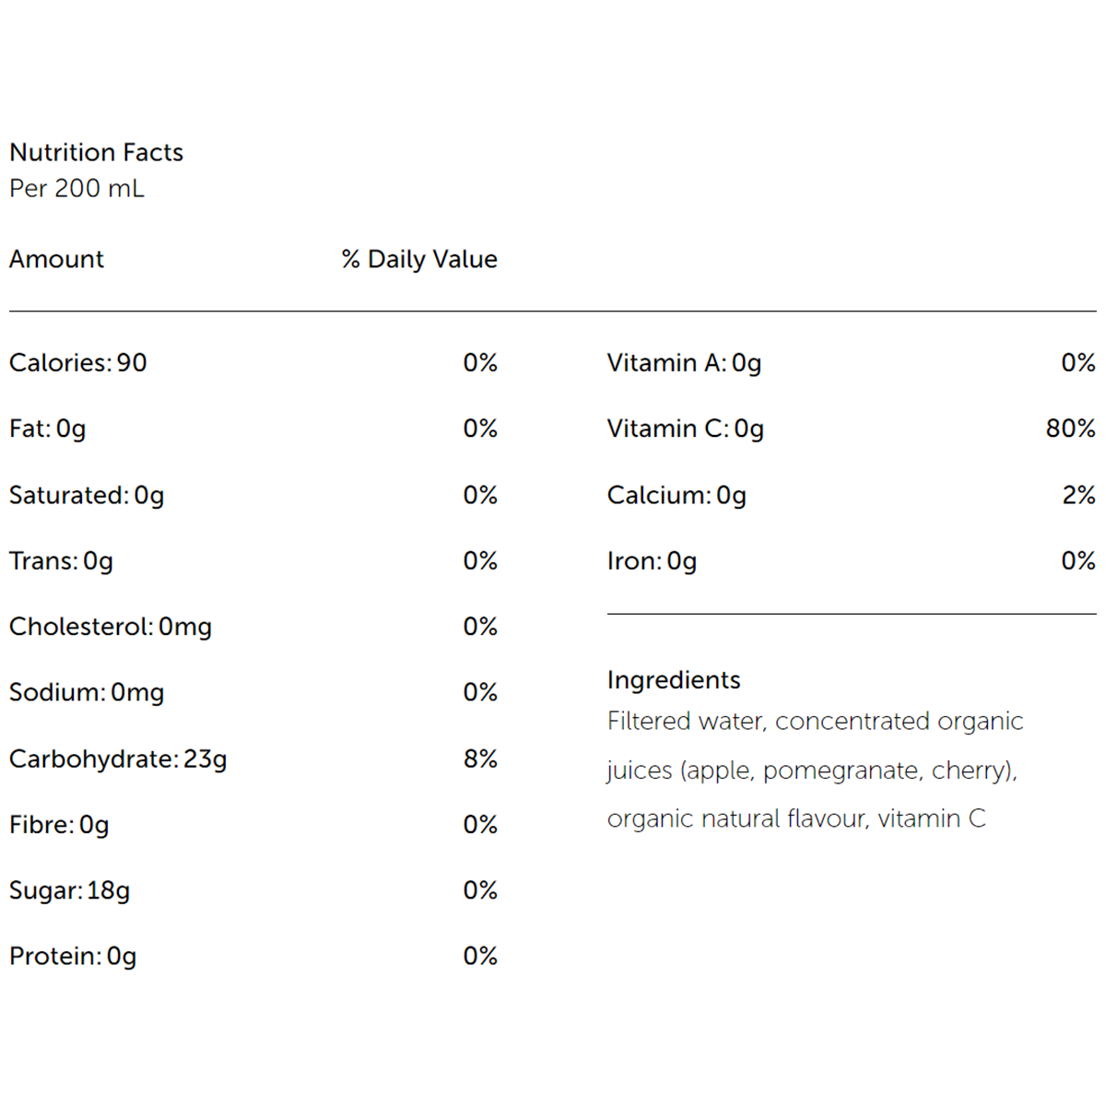Click the 'Sodium: 0mg' label
Image resolution: width=1106 pixels, height=1106 pixels.
point(87,692)
